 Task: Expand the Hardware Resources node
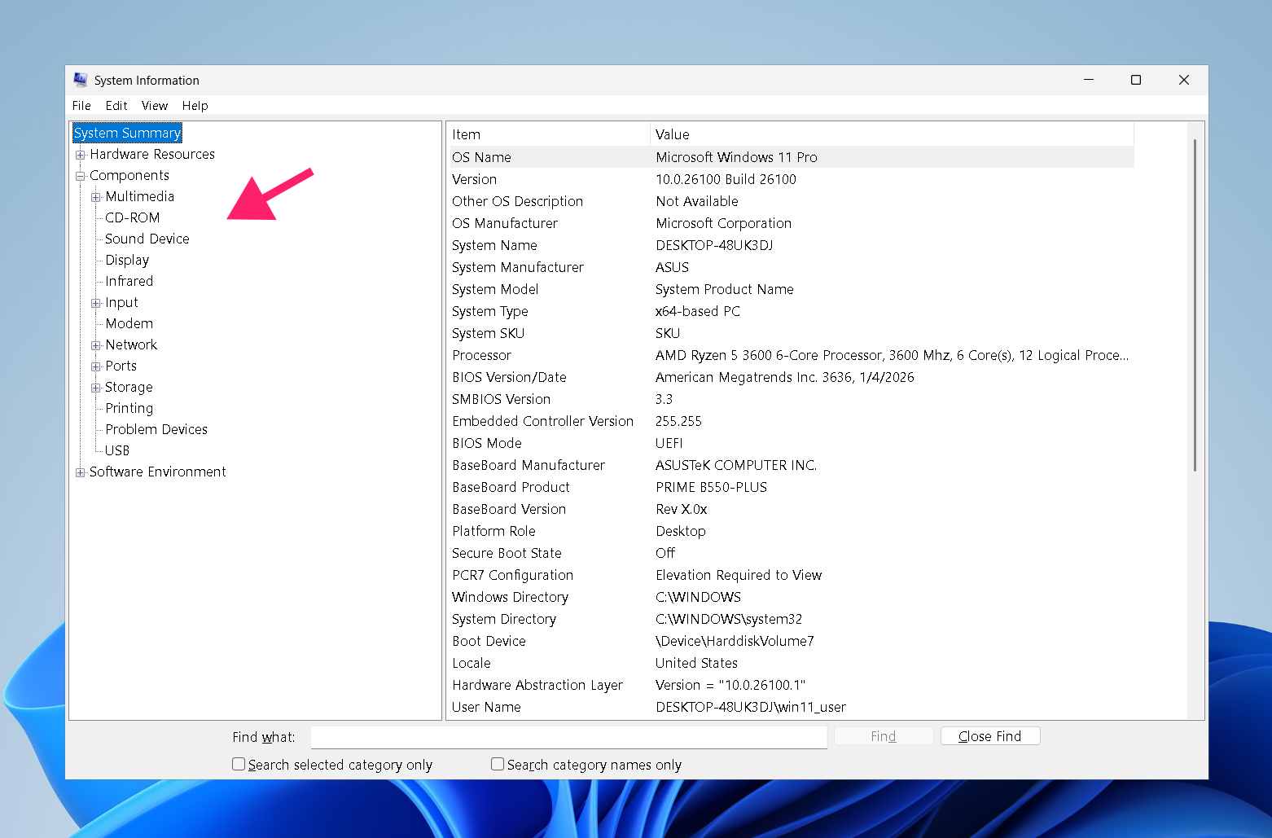point(81,155)
